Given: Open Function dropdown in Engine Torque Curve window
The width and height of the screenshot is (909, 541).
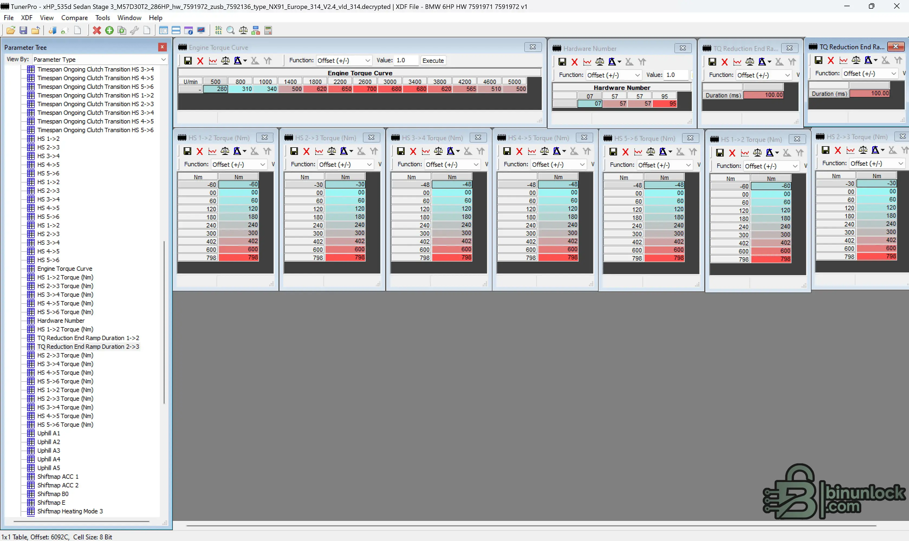Looking at the screenshot, I should coord(367,60).
